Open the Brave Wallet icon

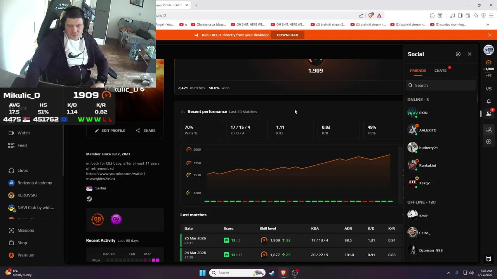468,15
